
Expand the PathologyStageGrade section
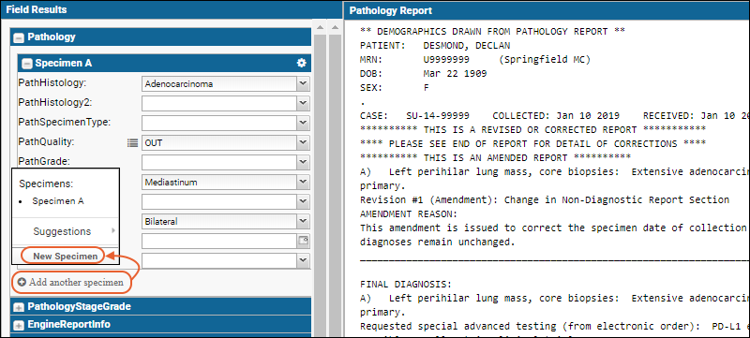click(x=19, y=307)
